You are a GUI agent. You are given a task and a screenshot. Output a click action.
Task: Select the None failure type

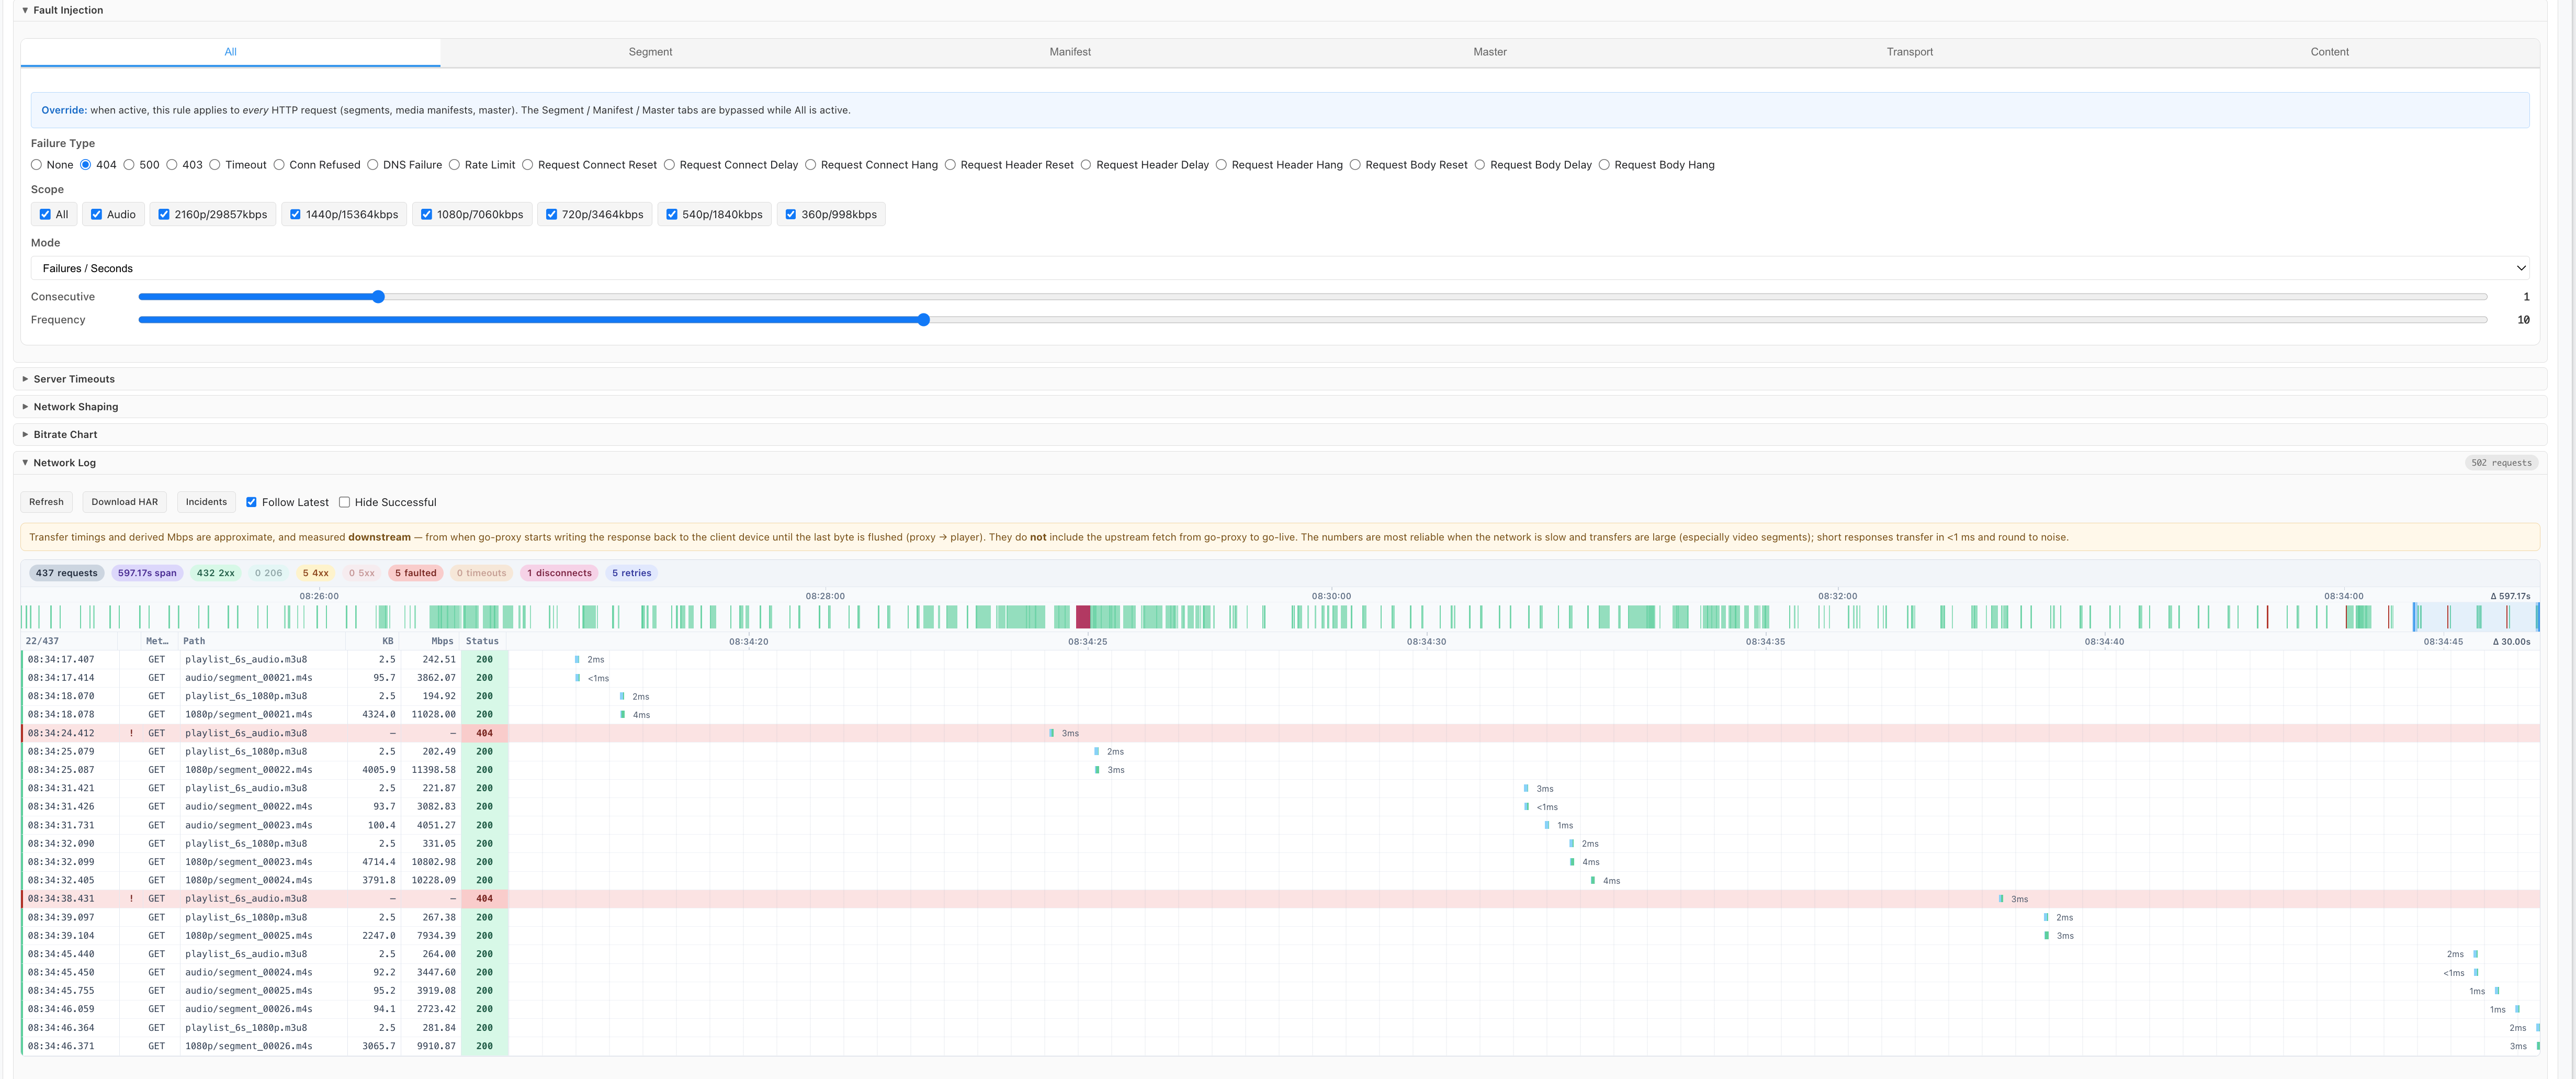click(36, 165)
